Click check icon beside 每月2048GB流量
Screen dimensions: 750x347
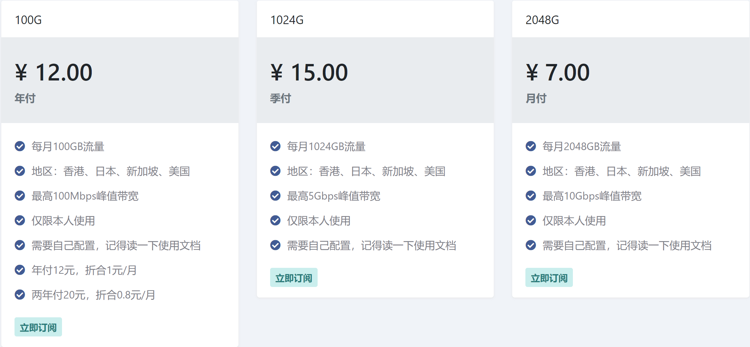click(531, 146)
